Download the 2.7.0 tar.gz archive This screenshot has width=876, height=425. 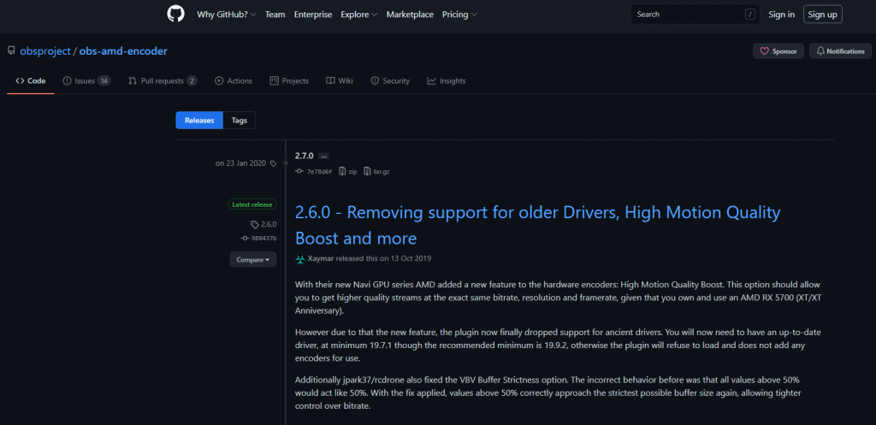[x=376, y=171]
